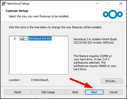Image resolution: width=127 pixels, height=99 pixels.
Task: Go Back to the previous step
Action: point(75,92)
